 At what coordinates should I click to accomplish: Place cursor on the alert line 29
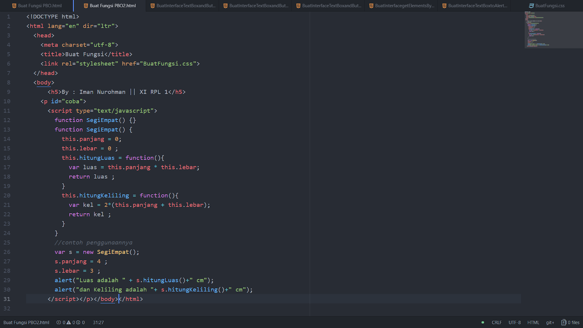pos(135,280)
